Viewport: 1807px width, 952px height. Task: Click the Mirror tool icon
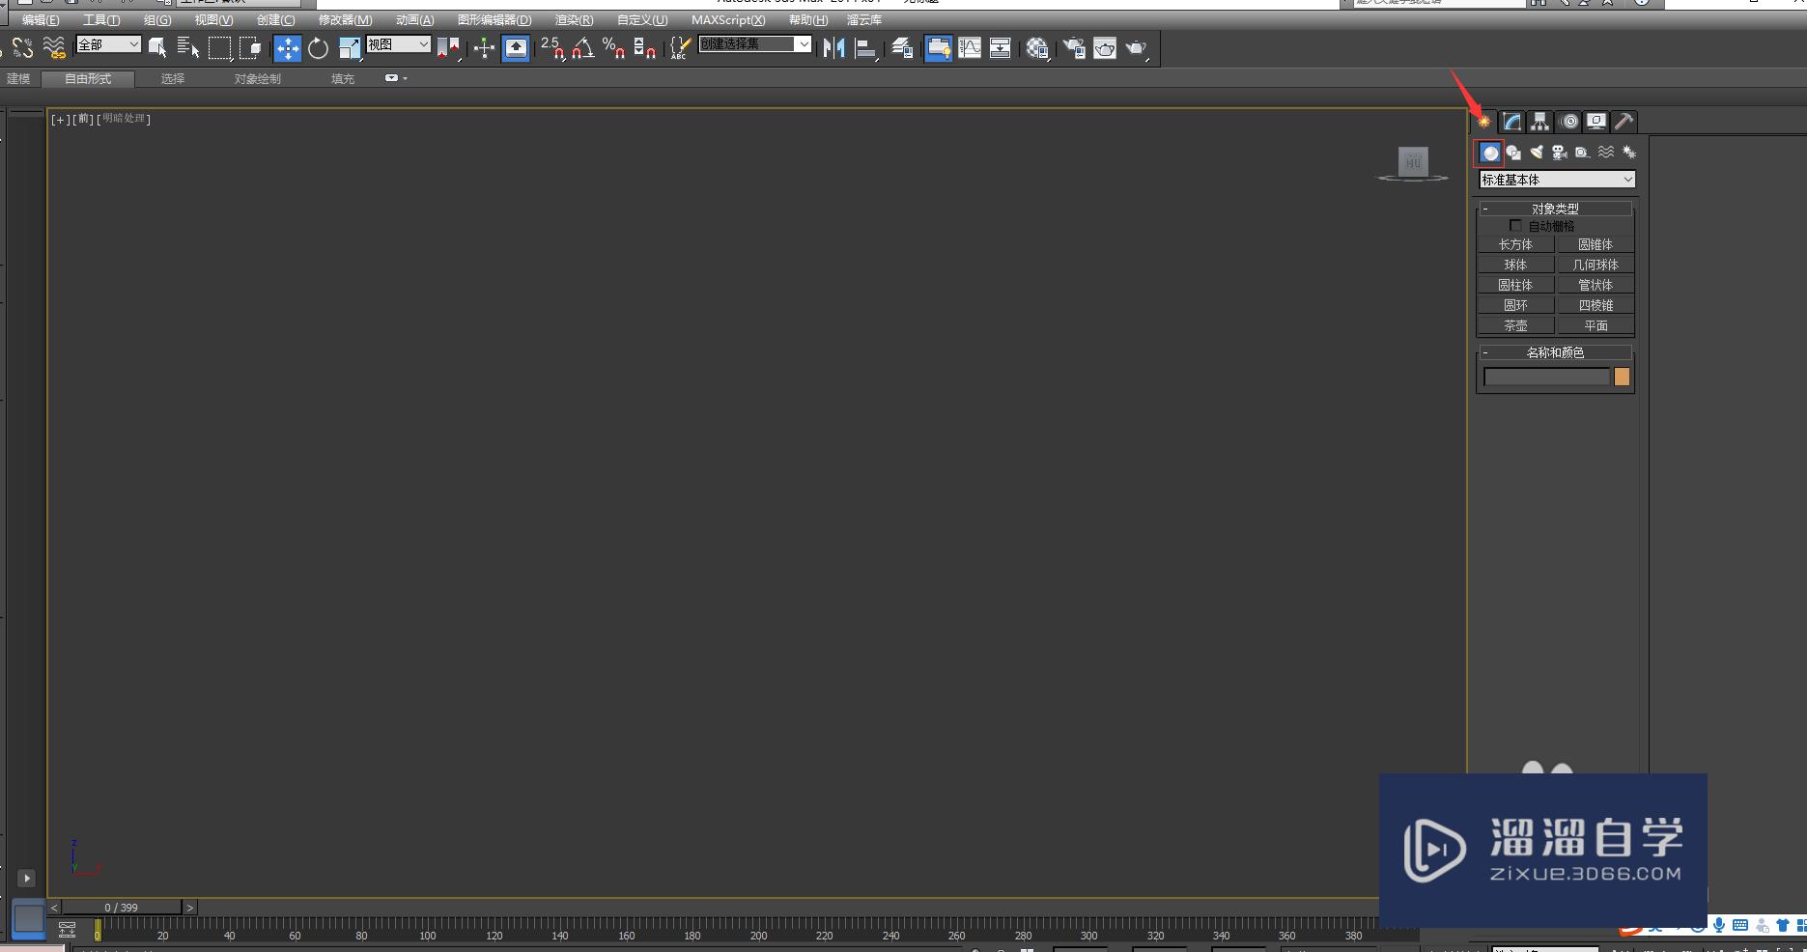click(833, 47)
